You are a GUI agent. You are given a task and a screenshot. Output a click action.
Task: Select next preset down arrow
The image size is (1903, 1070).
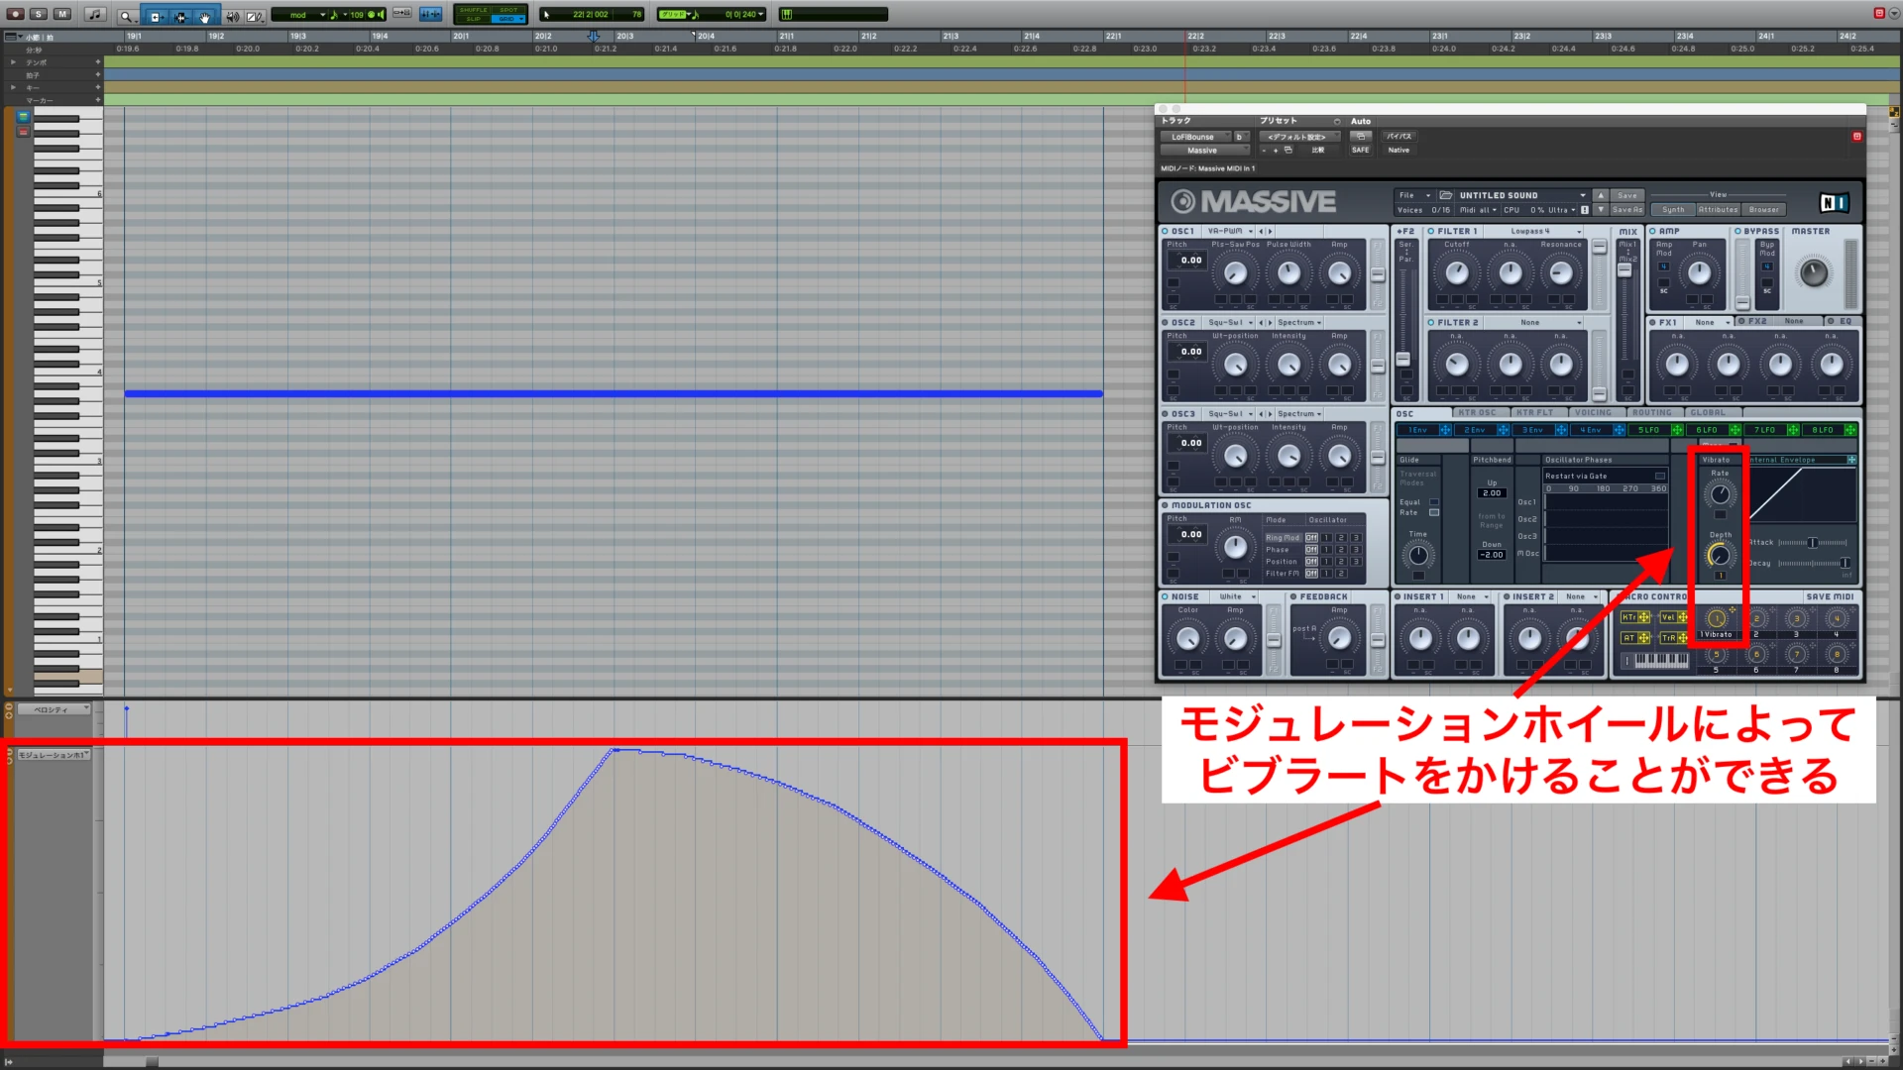coord(1601,210)
